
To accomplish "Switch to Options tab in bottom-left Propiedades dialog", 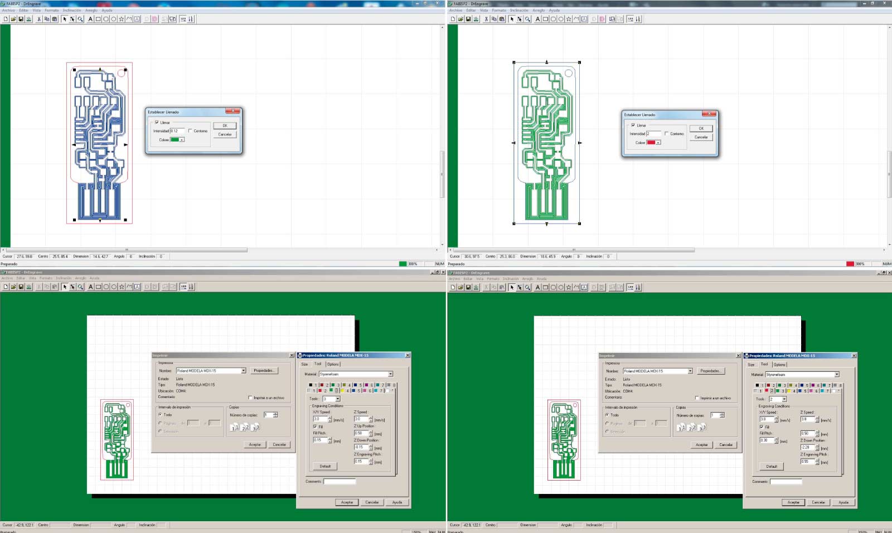I will [333, 364].
